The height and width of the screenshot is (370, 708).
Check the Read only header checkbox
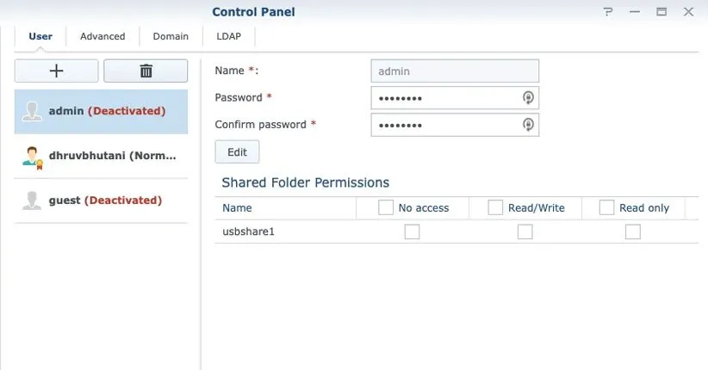point(606,207)
